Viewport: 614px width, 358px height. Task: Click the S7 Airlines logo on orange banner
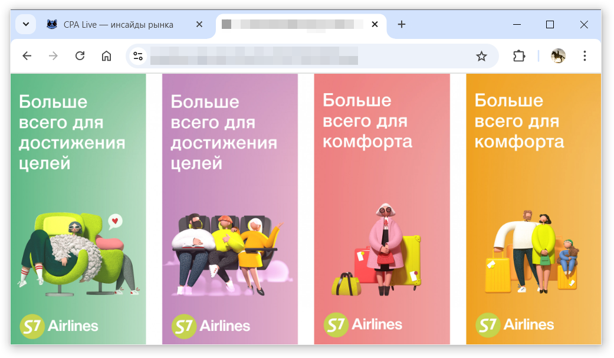pos(515,324)
